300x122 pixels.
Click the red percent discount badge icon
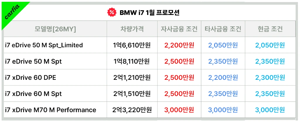click(x=112, y=13)
